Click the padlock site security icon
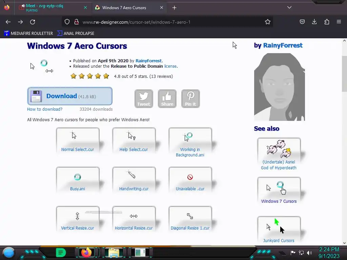The width and height of the screenshot is (347, 260). tap(77, 22)
